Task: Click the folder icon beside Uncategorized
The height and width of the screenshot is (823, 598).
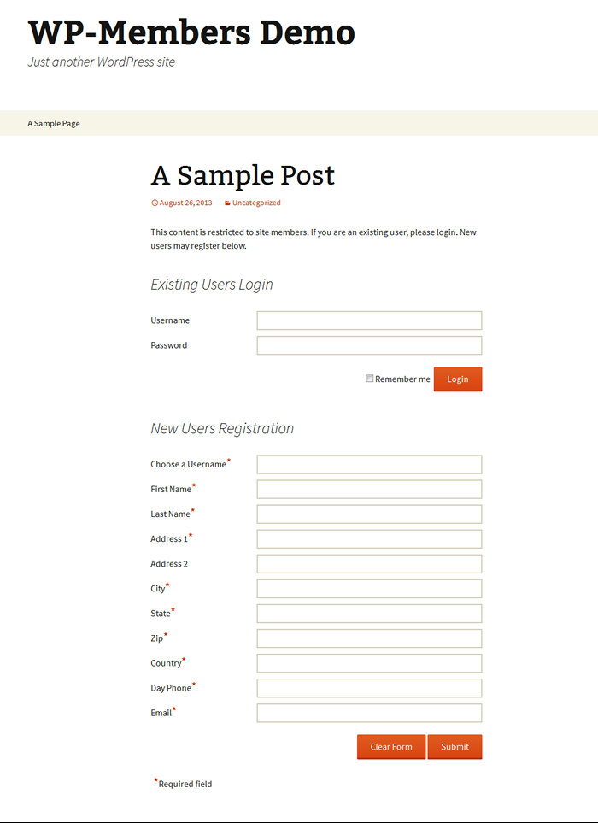Action: (x=227, y=203)
